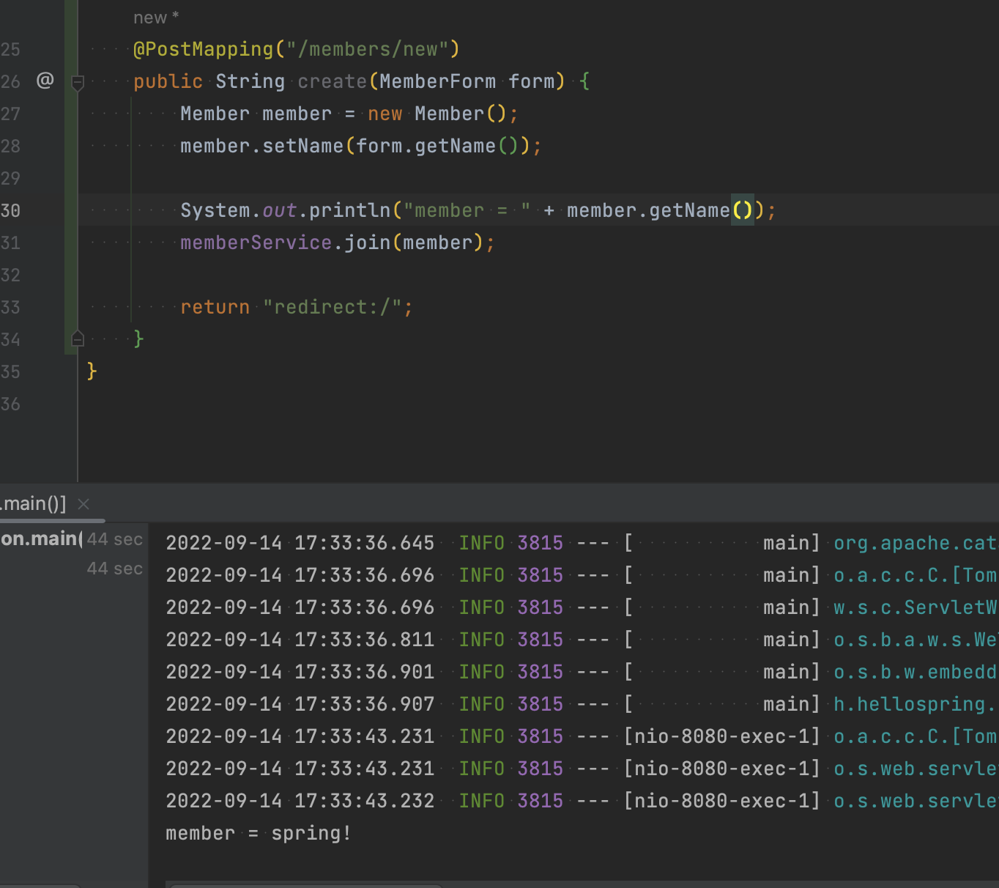999x888 pixels.
Task: Click the create method name
Action: [x=332, y=81]
